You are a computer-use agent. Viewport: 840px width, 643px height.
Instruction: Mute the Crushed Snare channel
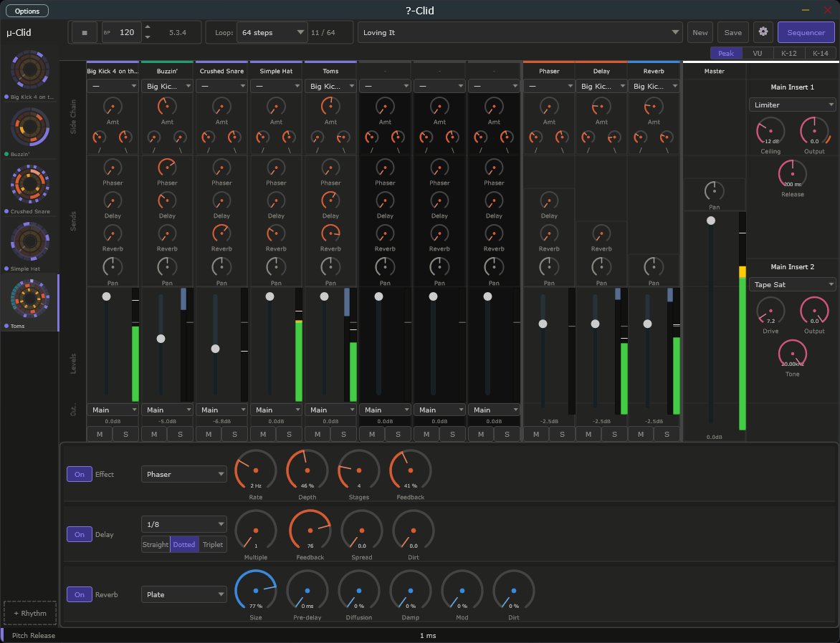pos(209,434)
